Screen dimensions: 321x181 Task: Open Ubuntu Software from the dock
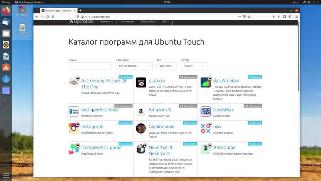pyautogui.click(x=6, y=68)
